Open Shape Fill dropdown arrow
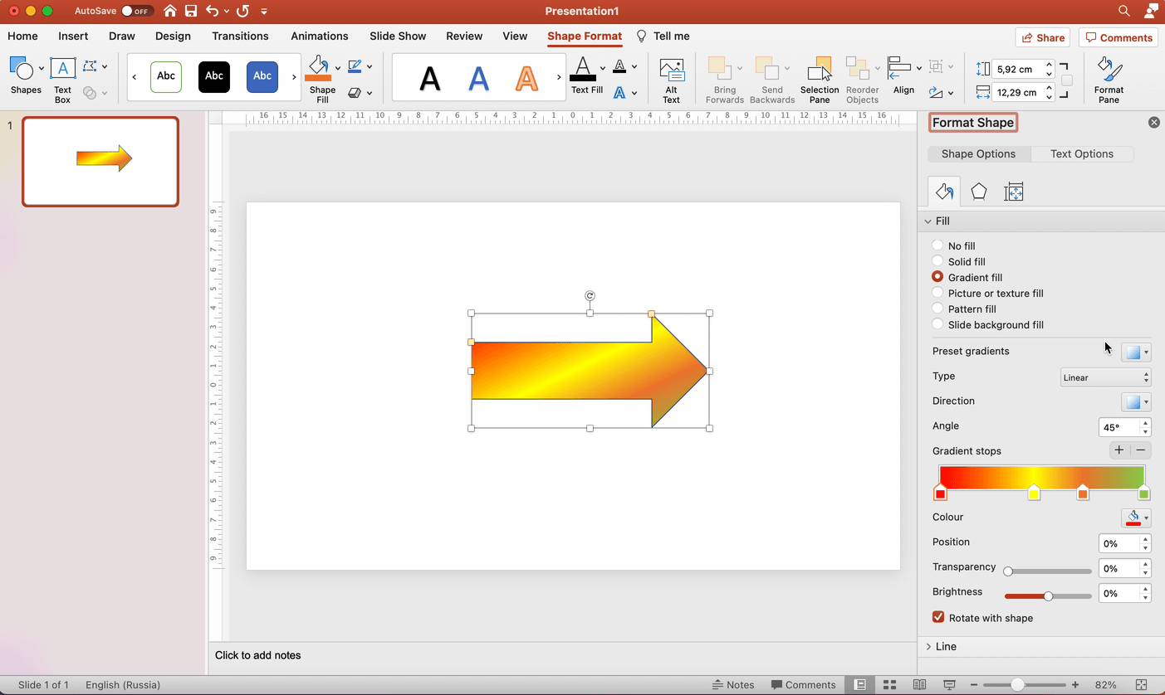Viewport: 1165px width, 695px height. coord(338,68)
